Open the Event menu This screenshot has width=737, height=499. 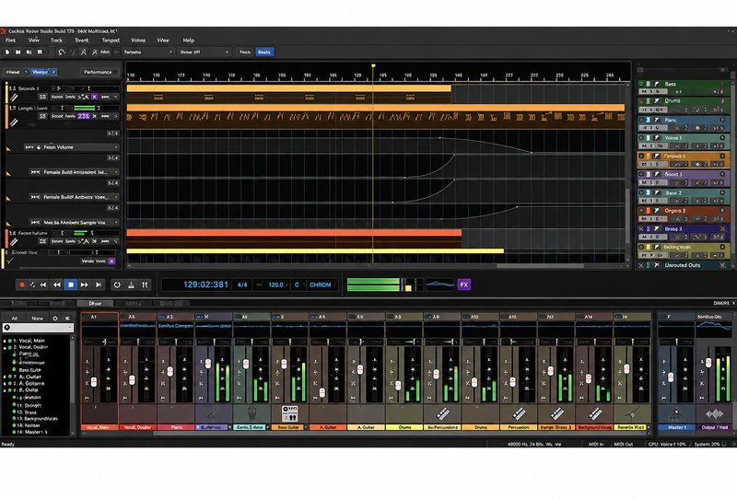[81, 41]
